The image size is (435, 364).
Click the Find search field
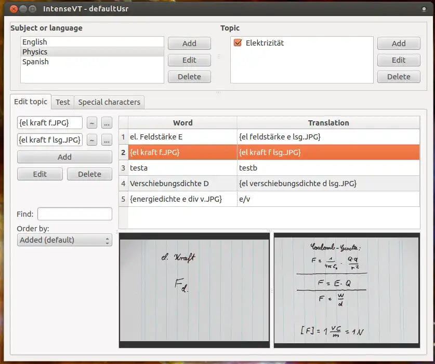[75, 214]
